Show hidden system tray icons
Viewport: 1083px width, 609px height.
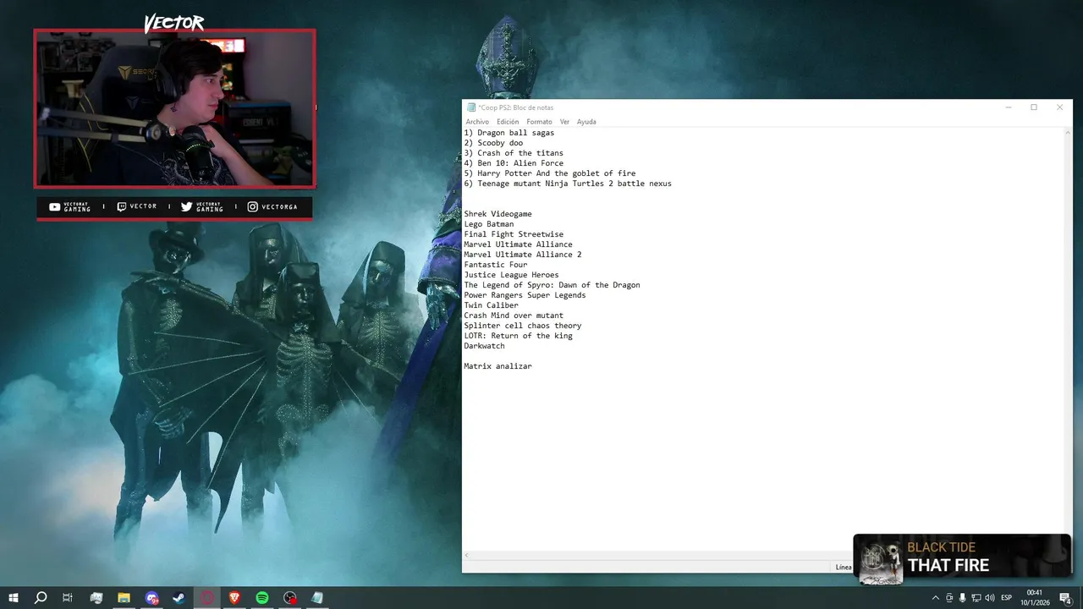[935, 598]
